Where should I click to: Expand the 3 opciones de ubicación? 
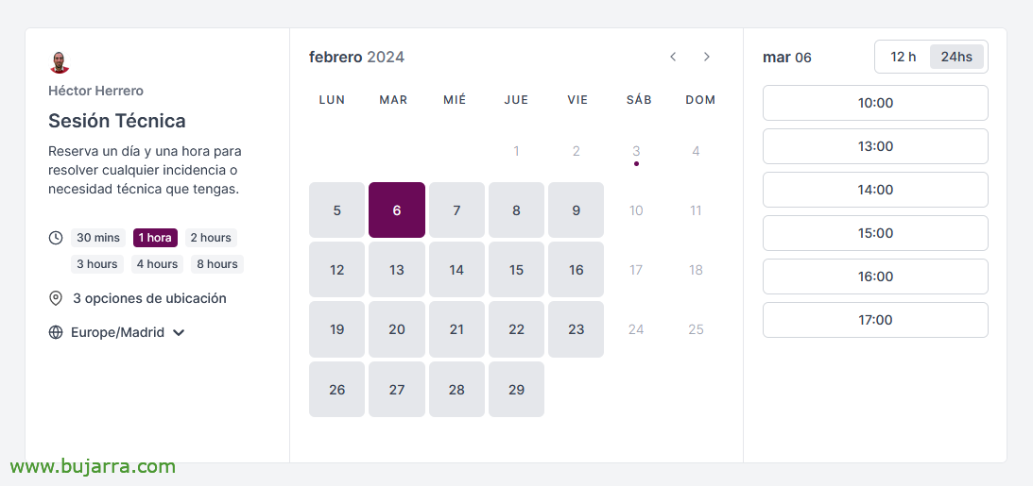click(x=149, y=298)
